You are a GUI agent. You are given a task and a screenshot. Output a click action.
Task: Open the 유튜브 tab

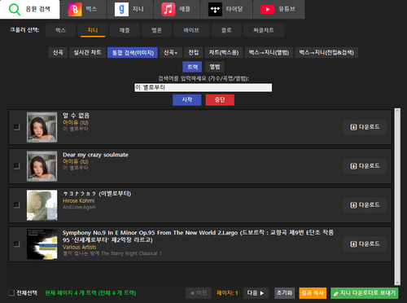(x=279, y=9)
